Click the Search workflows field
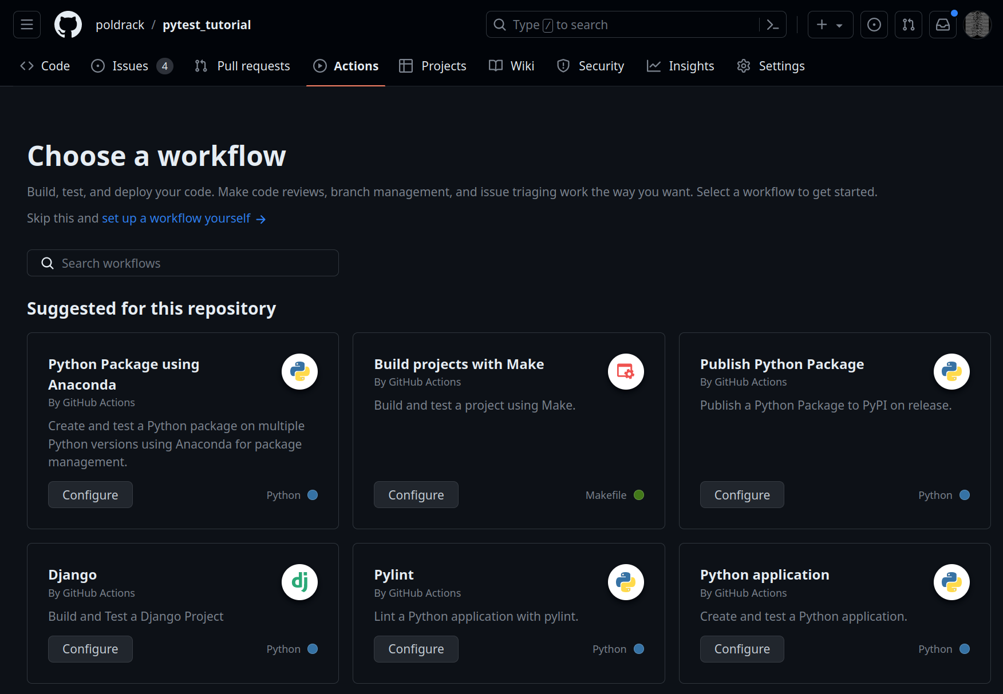 183,263
